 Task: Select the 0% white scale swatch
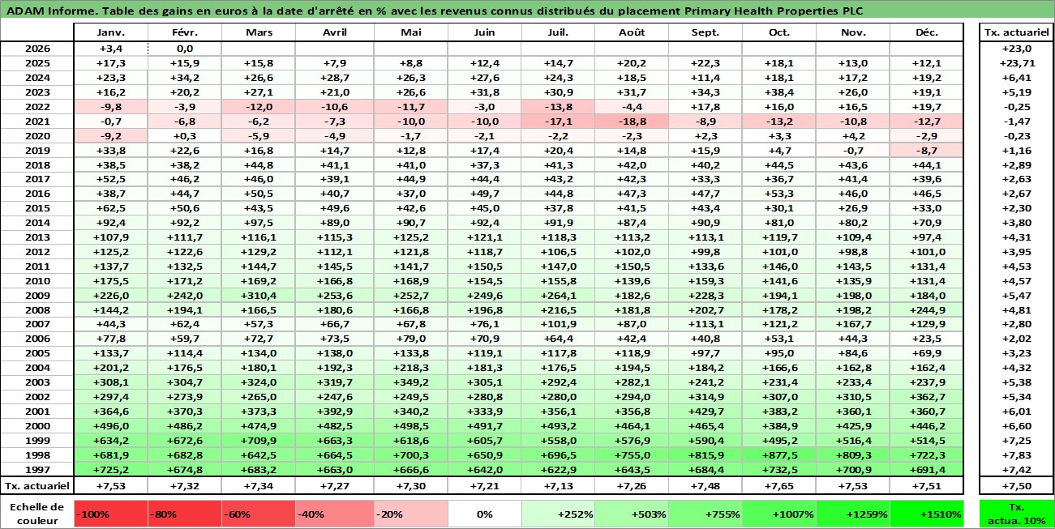(x=485, y=513)
